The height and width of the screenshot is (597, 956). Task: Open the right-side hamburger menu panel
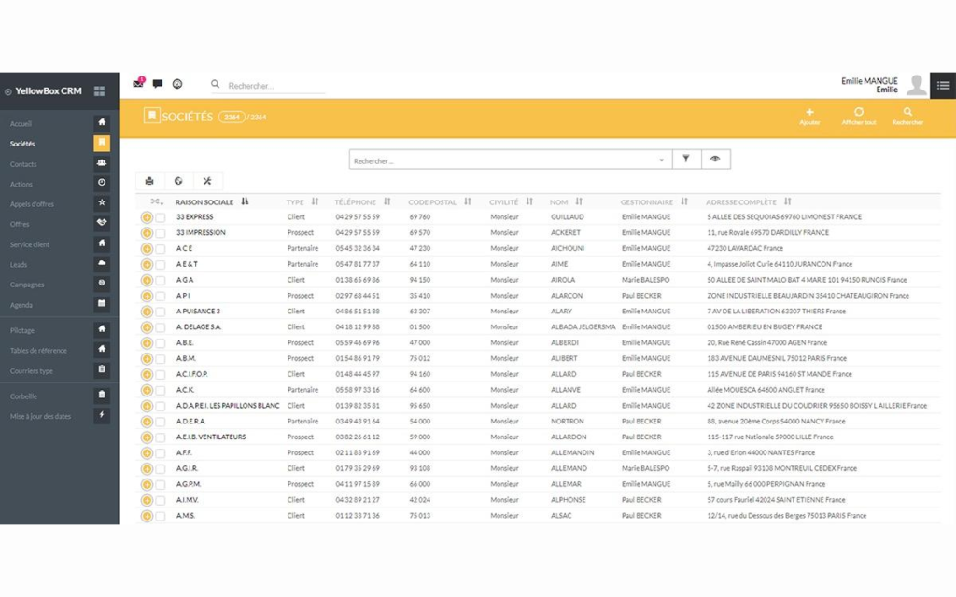[x=943, y=85]
